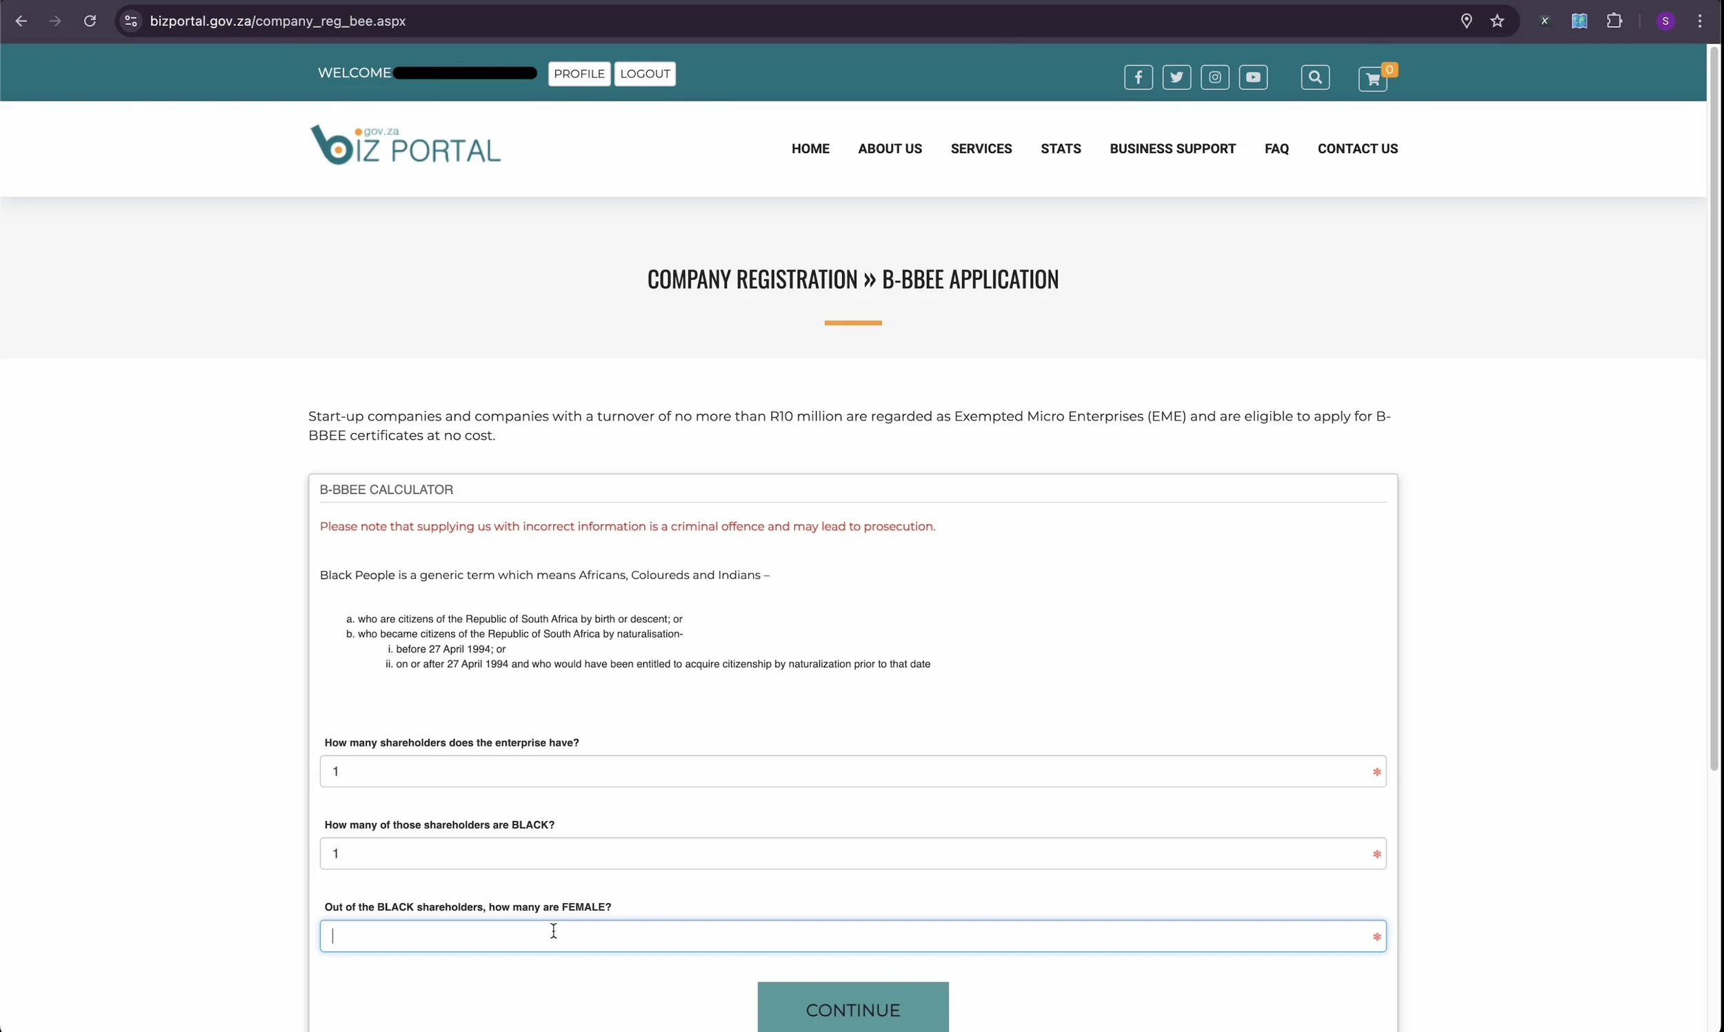Click the PROFILE button
The width and height of the screenshot is (1724, 1032).
[x=579, y=74]
